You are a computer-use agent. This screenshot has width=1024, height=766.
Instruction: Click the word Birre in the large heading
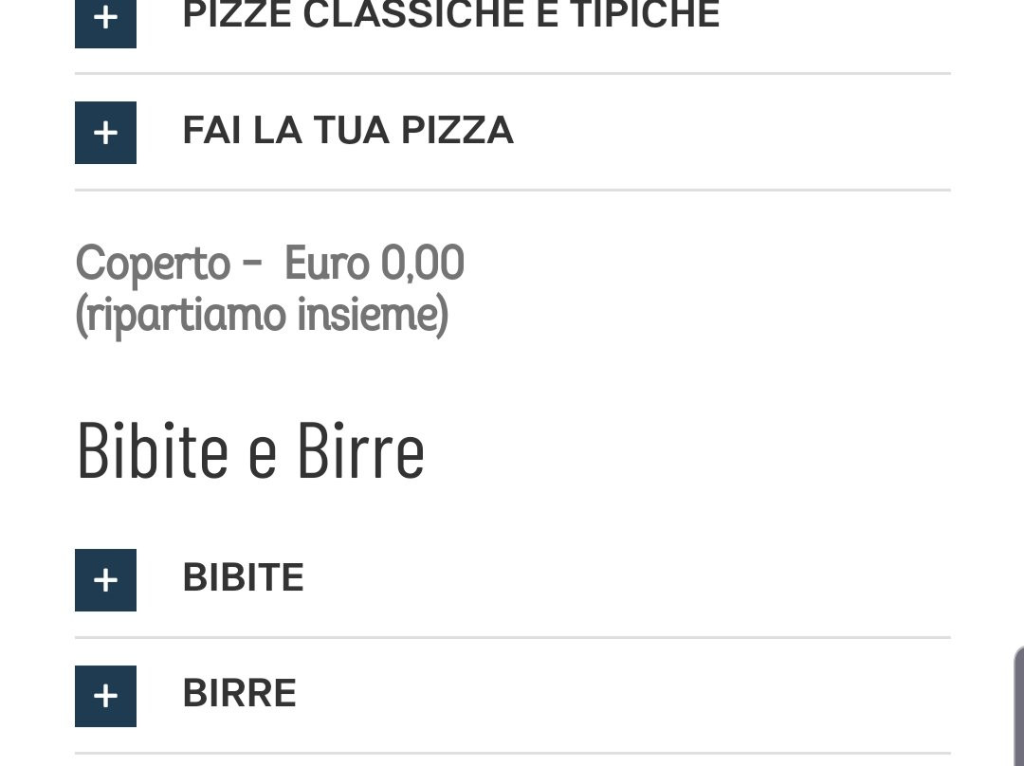(360, 450)
